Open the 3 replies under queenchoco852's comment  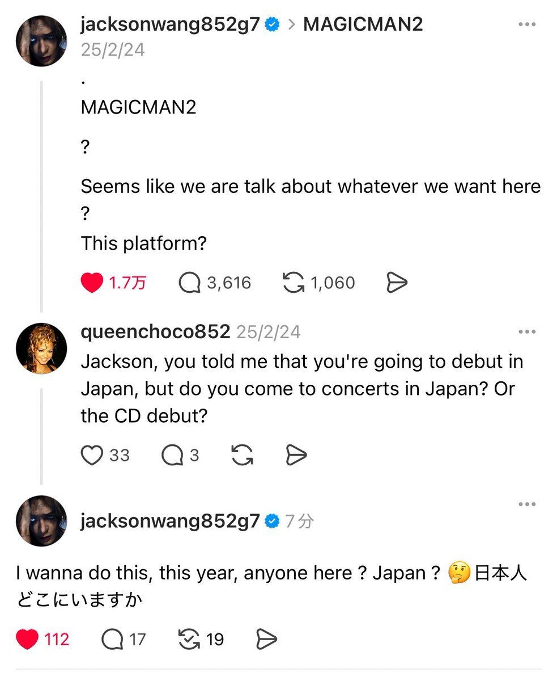(172, 455)
